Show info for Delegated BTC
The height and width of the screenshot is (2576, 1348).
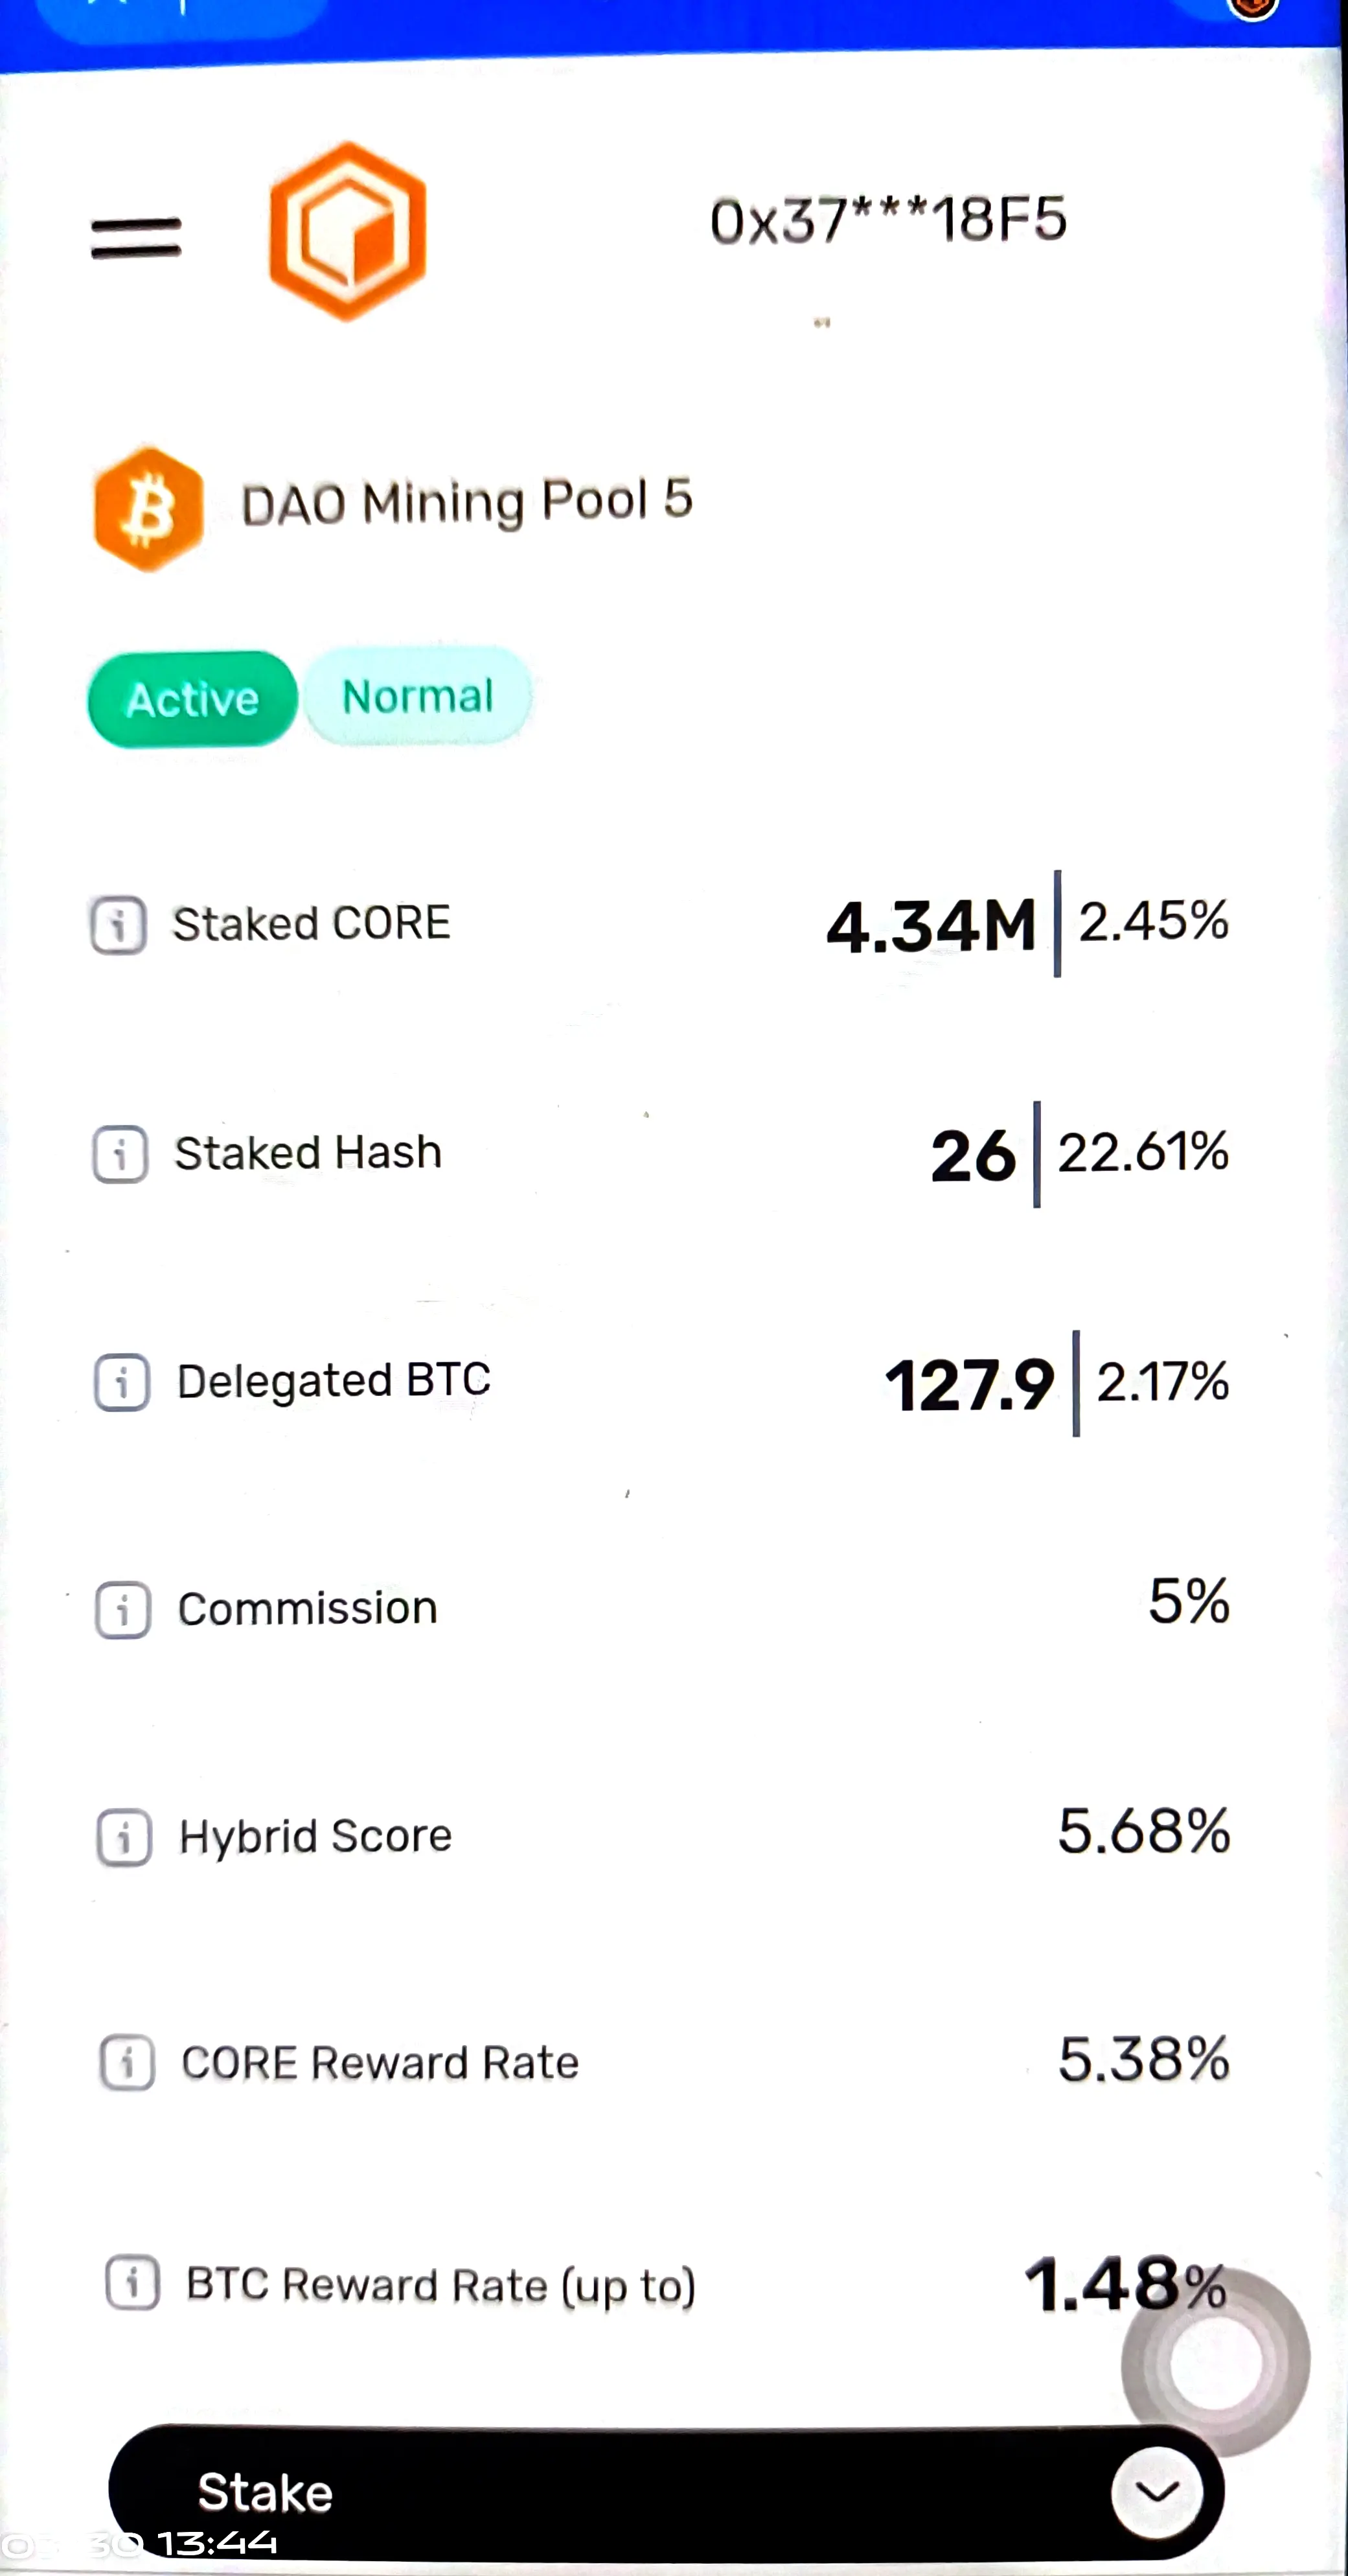[x=122, y=1382]
